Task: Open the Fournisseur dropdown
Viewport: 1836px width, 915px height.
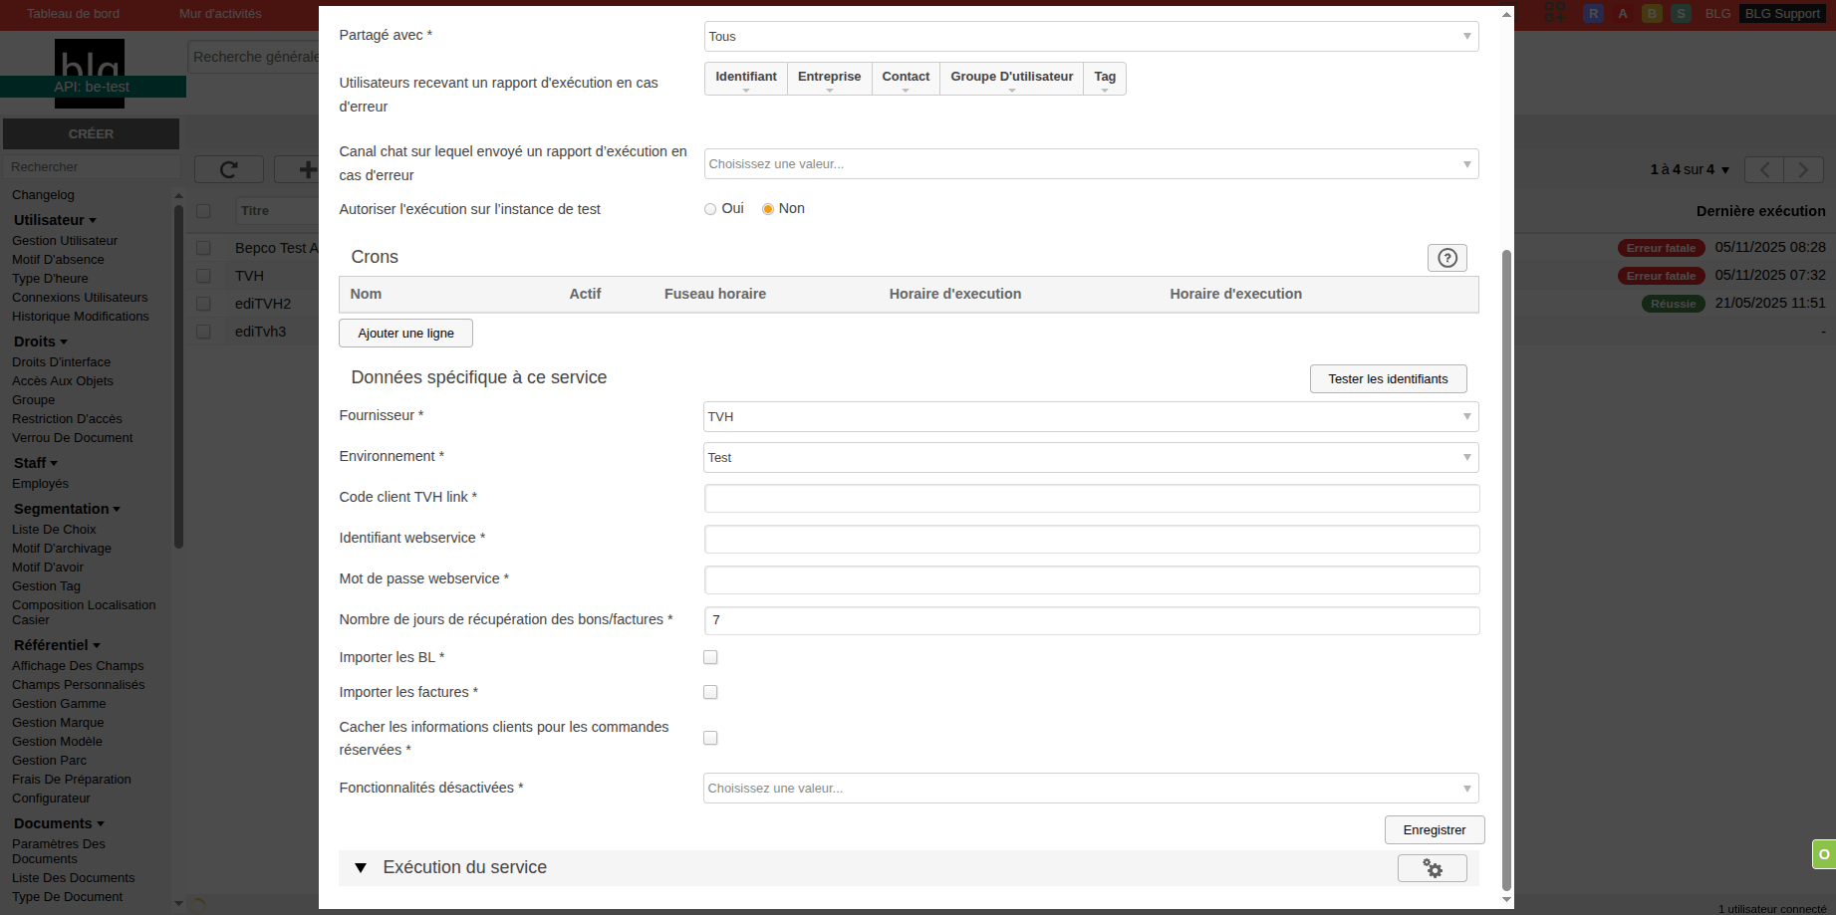Action: tap(1090, 417)
